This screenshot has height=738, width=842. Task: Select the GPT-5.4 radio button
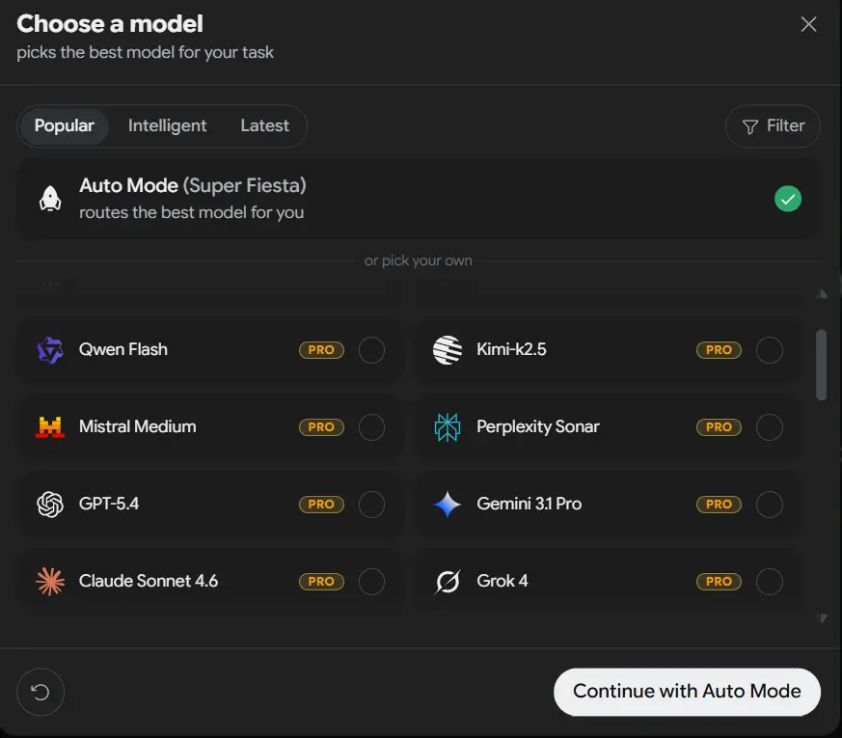click(371, 505)
